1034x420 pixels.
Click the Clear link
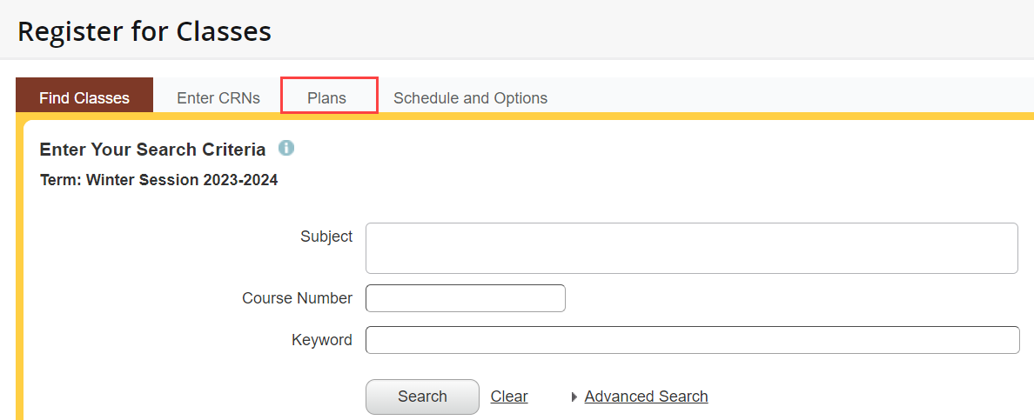click(509, 397)
